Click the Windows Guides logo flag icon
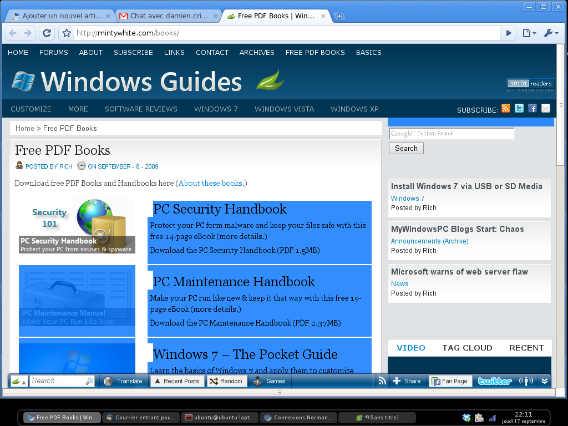The width and height of the screenshot is (568, 426). 23,81
